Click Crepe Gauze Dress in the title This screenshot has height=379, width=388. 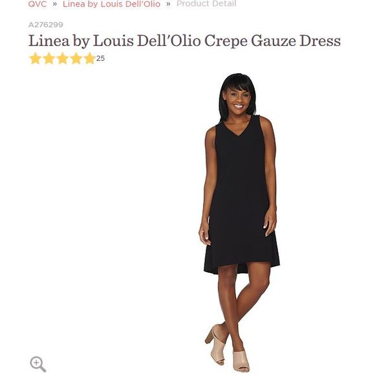click(x=272, y=41)
